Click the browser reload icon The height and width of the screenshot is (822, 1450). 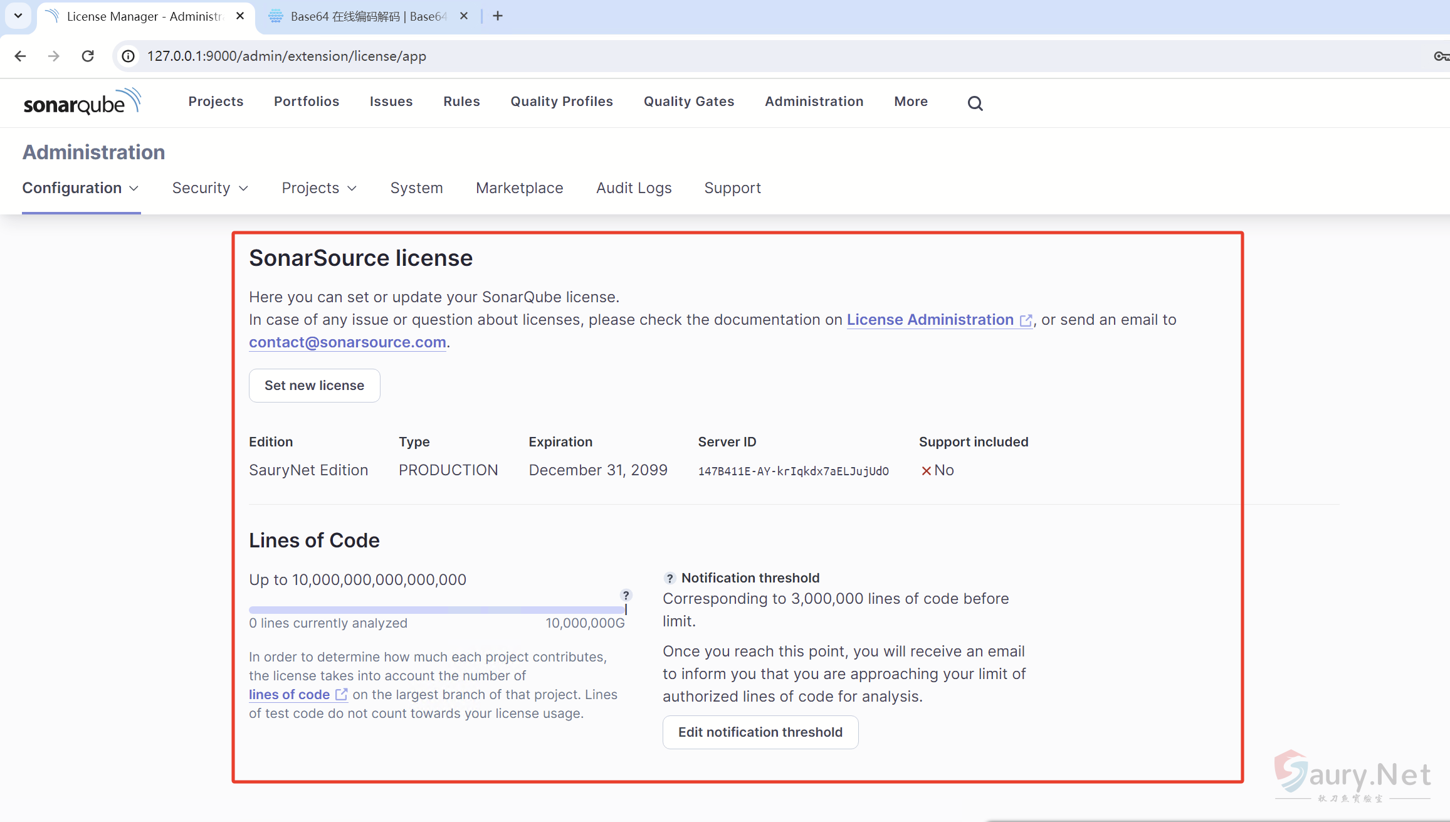click(x=88, y=56)
